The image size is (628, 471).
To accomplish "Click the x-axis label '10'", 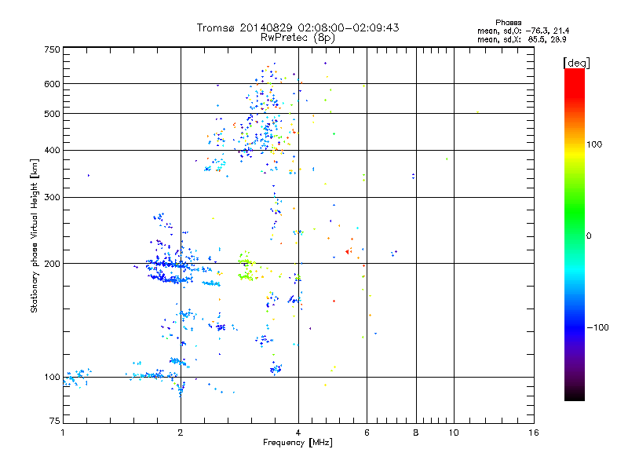I will tap(454, 433).
